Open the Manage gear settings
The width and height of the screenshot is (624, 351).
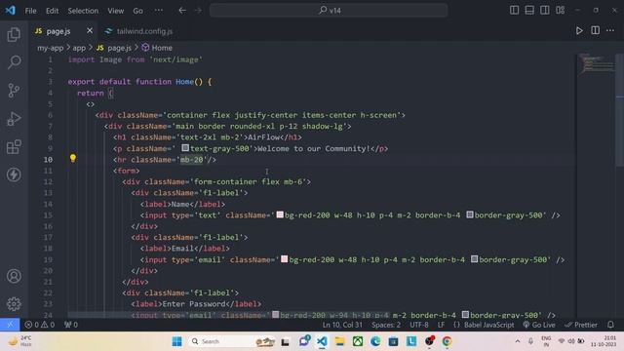14,303
